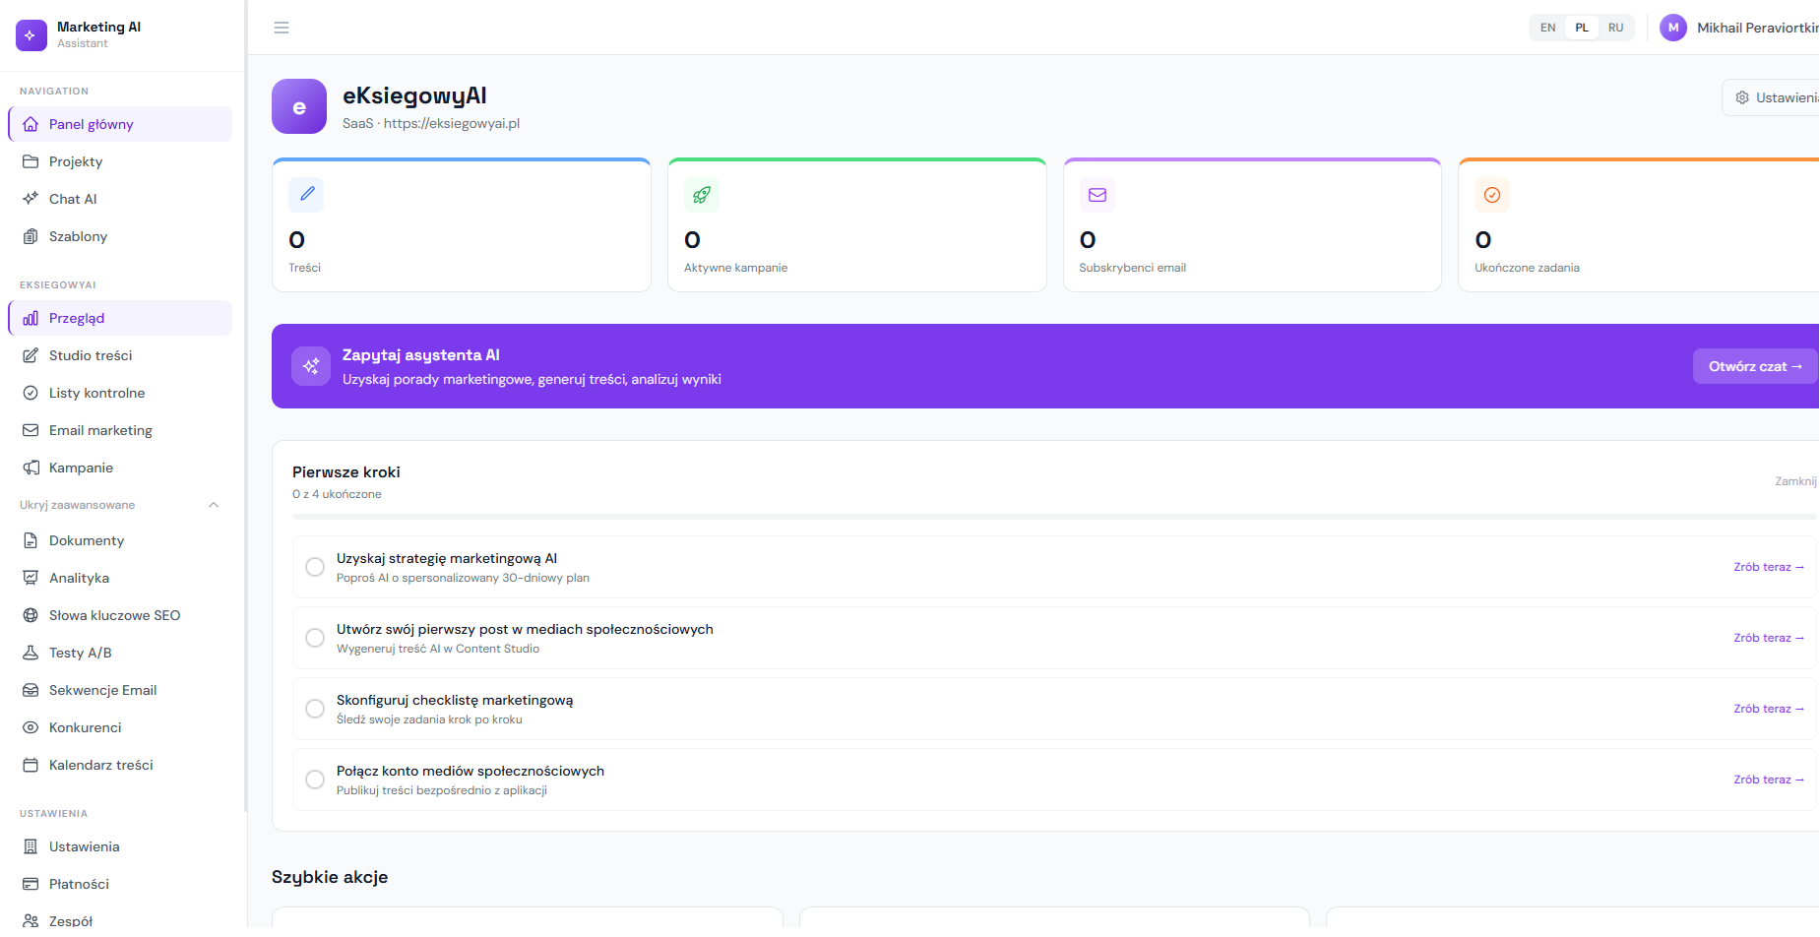This screenshot has height=937, width=1820.
Task: Click the rocket icon on Aktywne kampanie card
Action: (x=702, y=195)
